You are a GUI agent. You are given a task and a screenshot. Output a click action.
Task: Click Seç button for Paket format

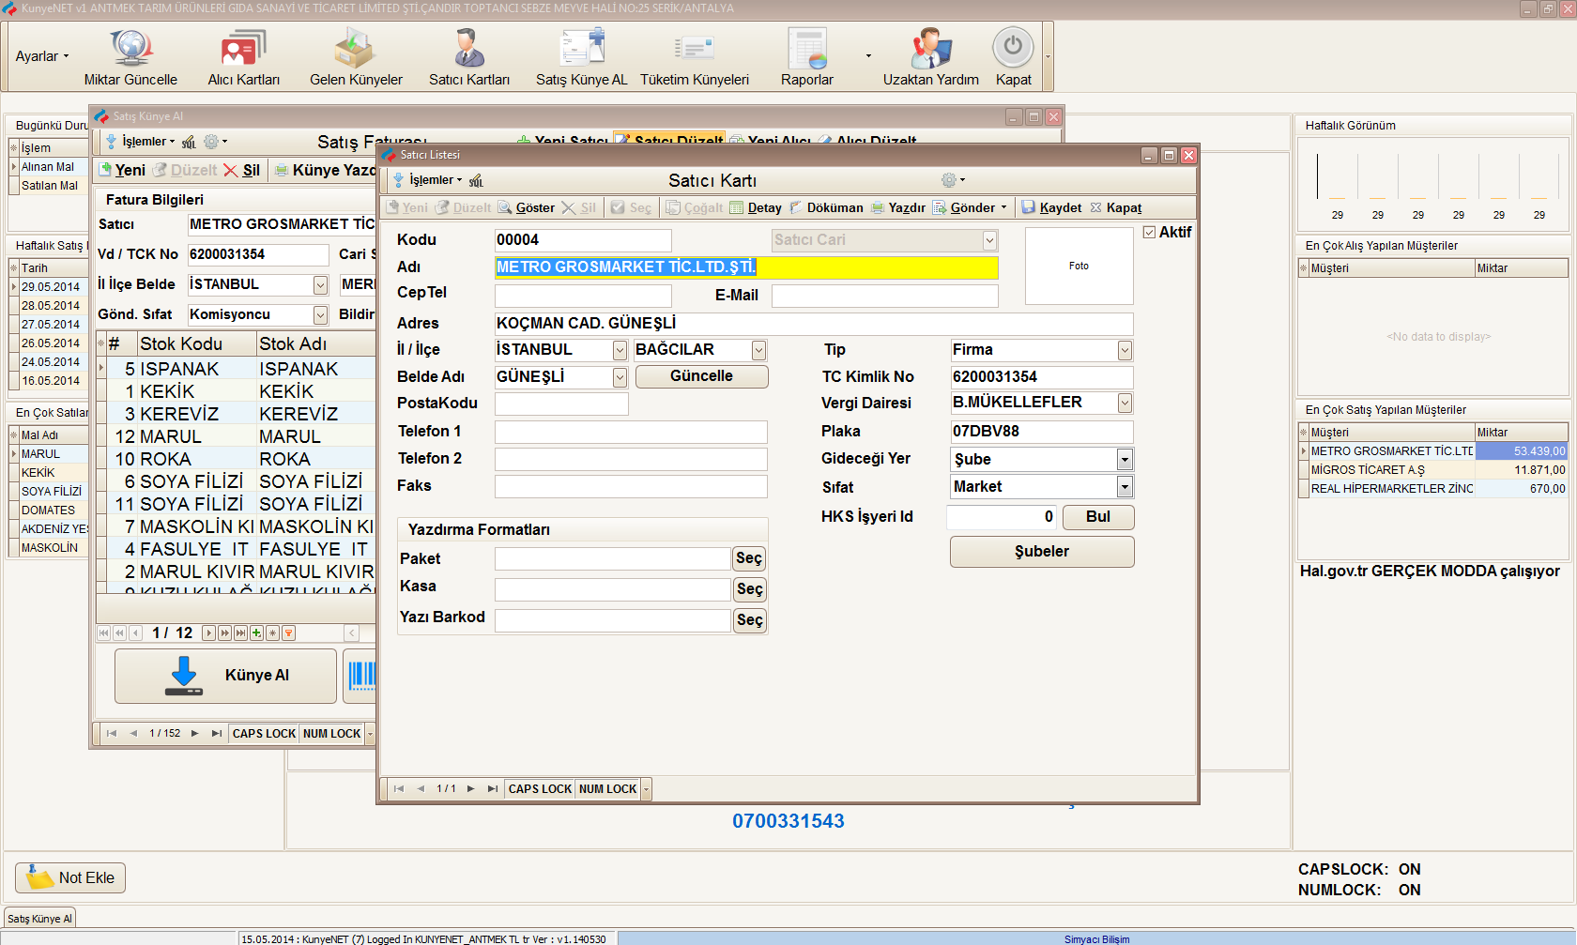749,558
